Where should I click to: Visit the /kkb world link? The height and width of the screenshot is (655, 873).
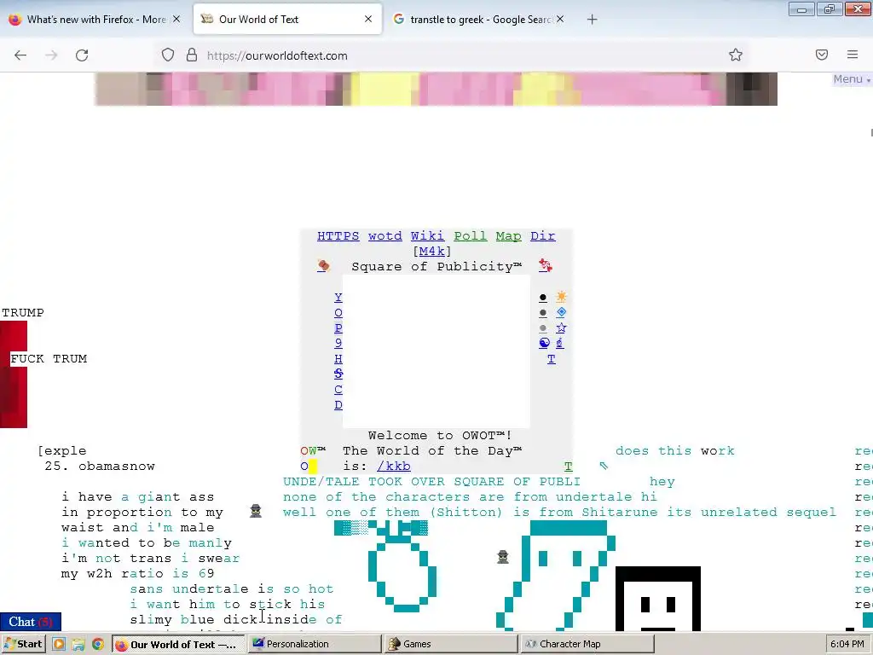pyautogui.click(x=394, y=467)
